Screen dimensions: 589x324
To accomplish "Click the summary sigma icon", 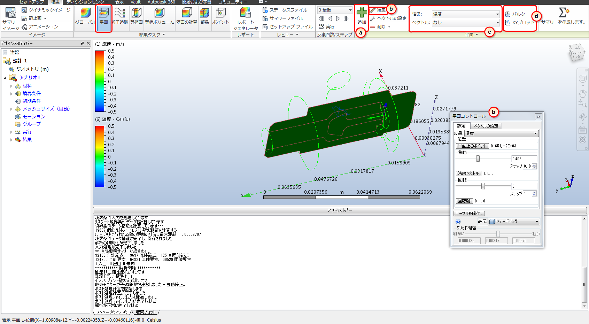I will 564,13.
